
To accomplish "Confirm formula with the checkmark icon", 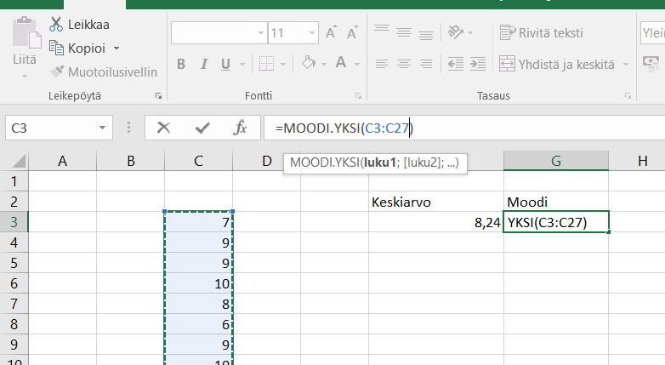I will [x=202, y=128].
